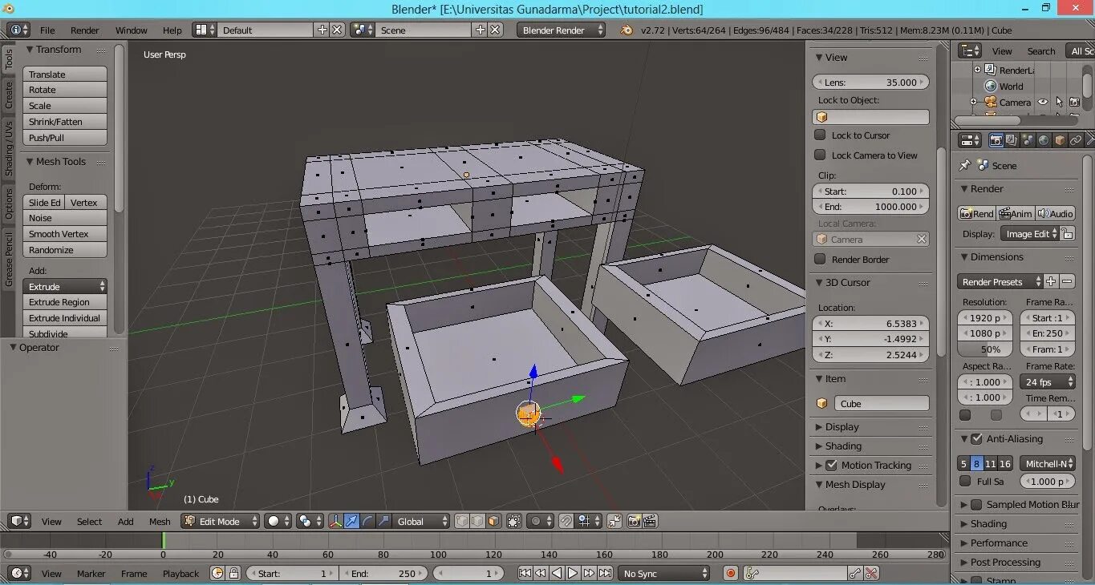
Task: Enable the Full Sample checkbox
Action: 965,481
